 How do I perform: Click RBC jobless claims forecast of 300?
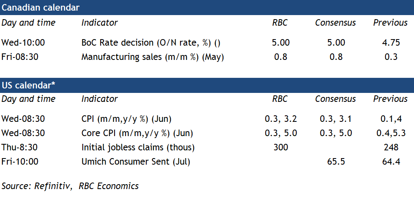[281, 148]
